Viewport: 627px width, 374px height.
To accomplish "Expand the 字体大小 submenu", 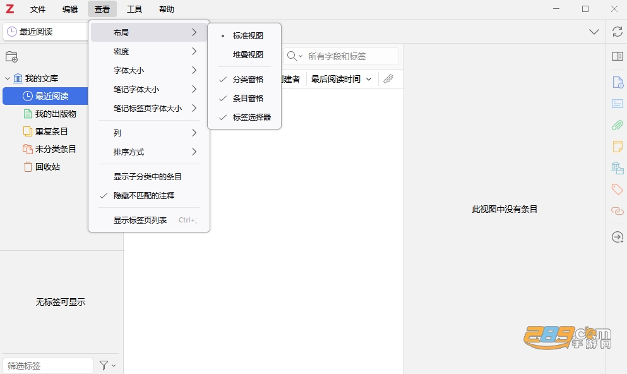I will (x=149, y=70).
